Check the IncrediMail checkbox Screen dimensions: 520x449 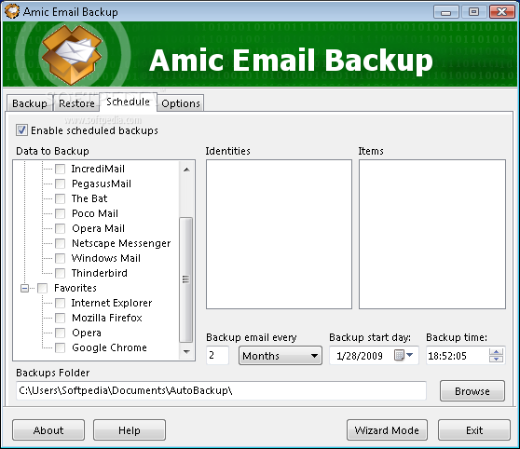tap(60, 169)
